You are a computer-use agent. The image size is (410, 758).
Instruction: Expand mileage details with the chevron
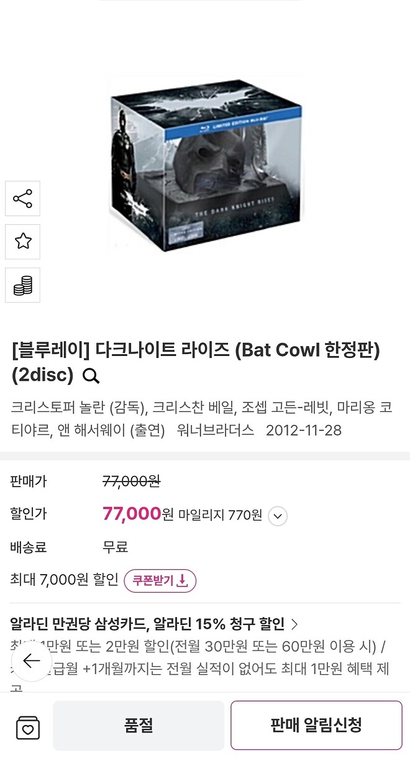278,516
